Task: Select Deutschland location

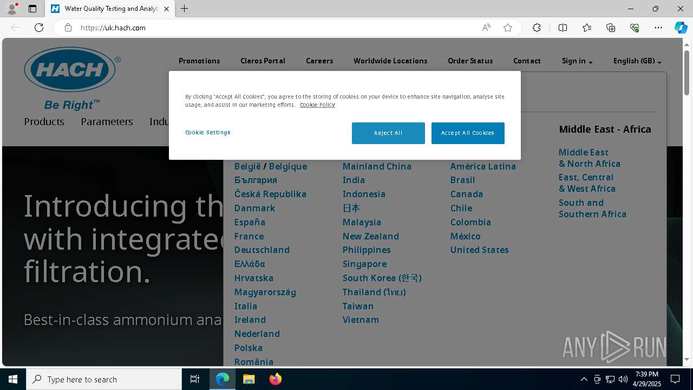Action: click(x=262, y=250)
